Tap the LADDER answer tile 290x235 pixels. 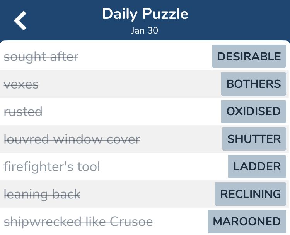257,166
